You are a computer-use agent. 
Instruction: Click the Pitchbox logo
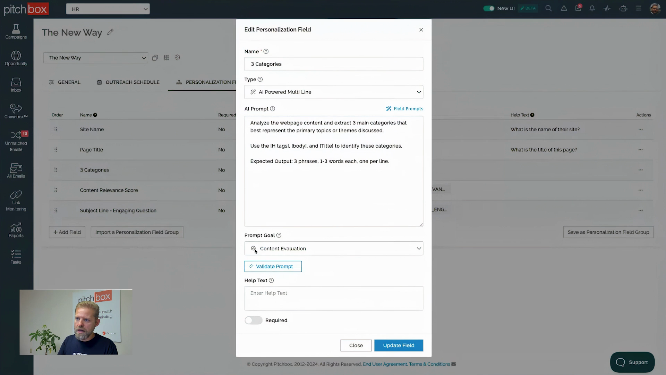pos(26,9)
